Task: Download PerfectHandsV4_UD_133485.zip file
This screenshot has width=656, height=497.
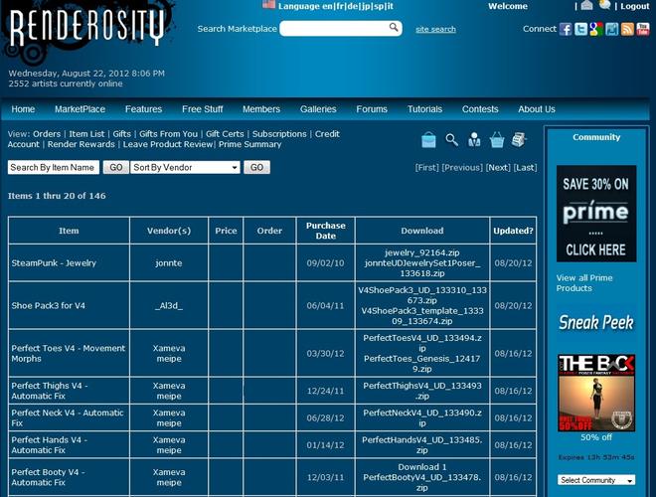Action: tap(422, 445)
